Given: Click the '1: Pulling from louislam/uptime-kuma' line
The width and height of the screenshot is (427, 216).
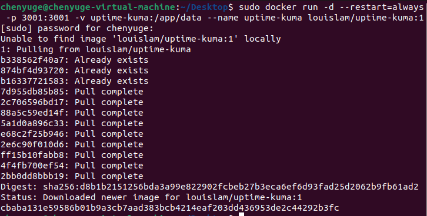Looking at the screenshot, I should pos(96,49).
